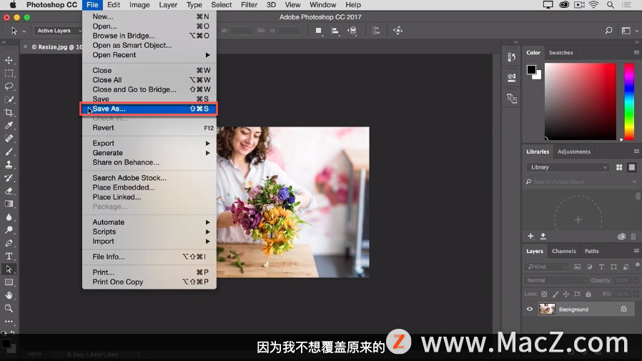
Task: Toggle type layer filter icon
Action: coord(601,267)
